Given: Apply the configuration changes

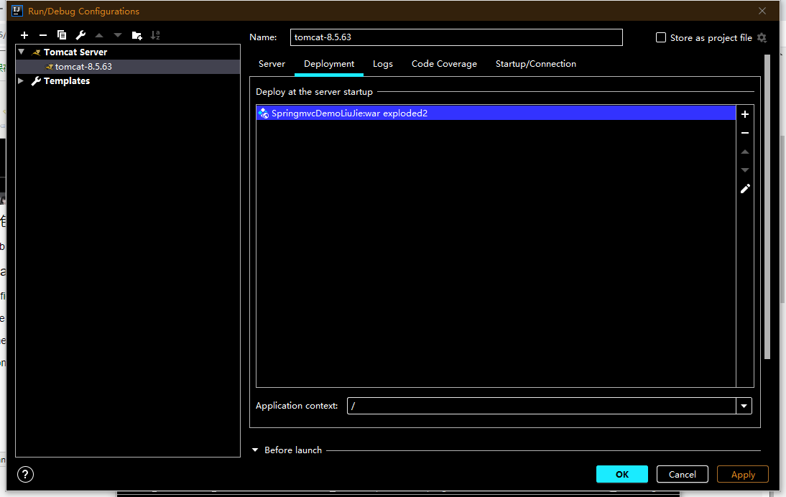Looking at the screenshot, I should (x=743, y=474).
